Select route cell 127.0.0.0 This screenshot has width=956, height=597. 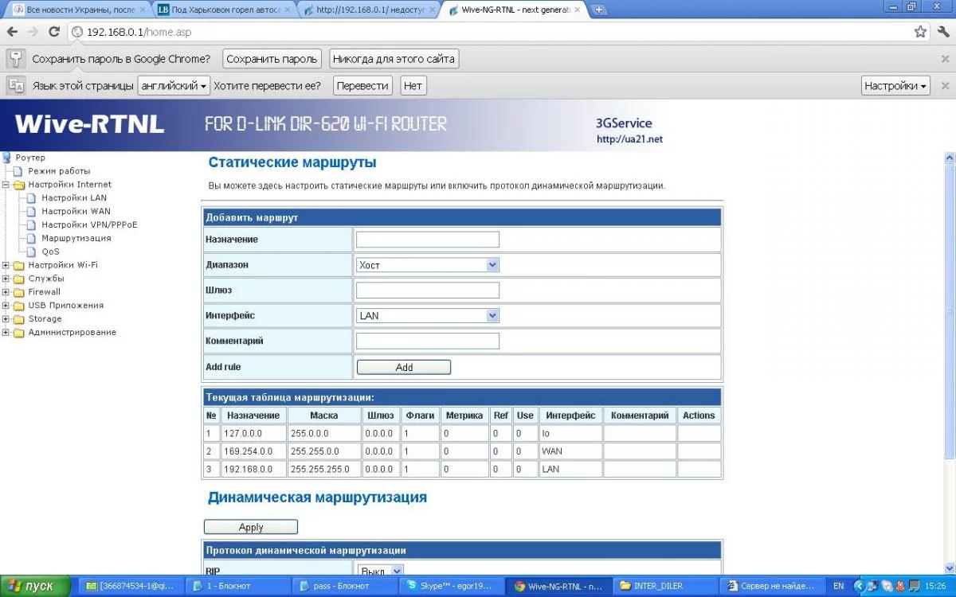[x=253, y=434]
